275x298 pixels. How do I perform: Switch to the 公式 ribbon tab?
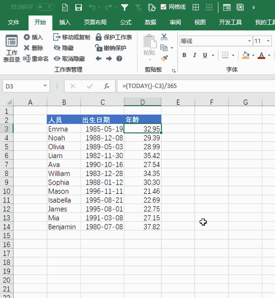126,23
